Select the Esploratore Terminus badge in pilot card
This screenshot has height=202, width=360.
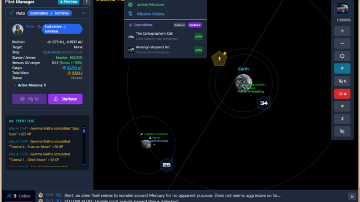(62, 29)
